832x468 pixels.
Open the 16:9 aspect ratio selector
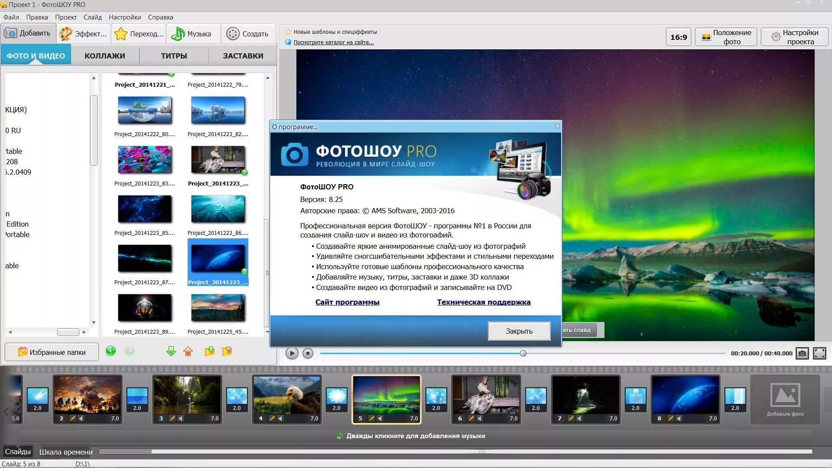[678, 37]
